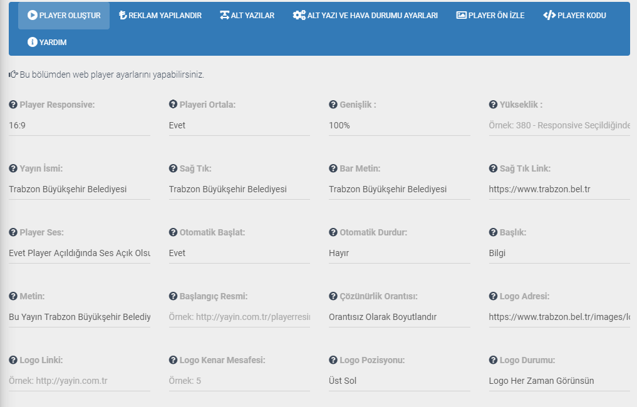Image resolution: width=637 pixels, height=407 pixels.
Task: Click help icon next to Player Ses
Action: point(13,232)
